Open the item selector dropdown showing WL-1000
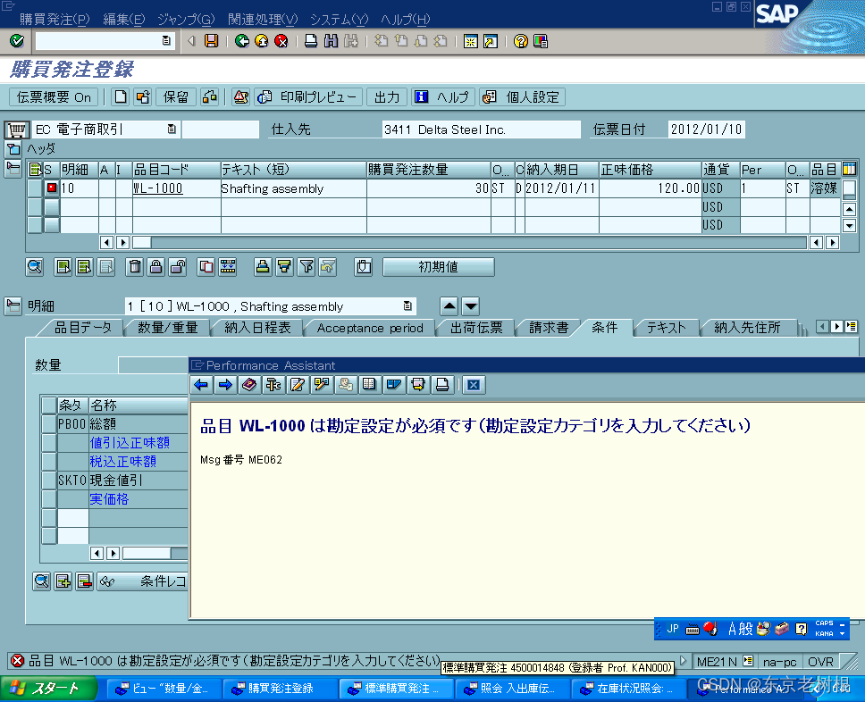Screen dimensions: 865x702 407,306
